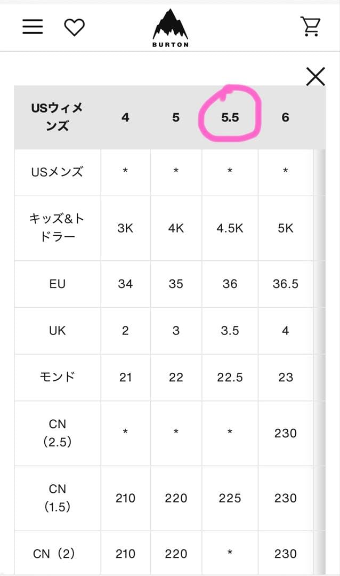Click the キッズ&トドラー row label

tap(57, 228)
